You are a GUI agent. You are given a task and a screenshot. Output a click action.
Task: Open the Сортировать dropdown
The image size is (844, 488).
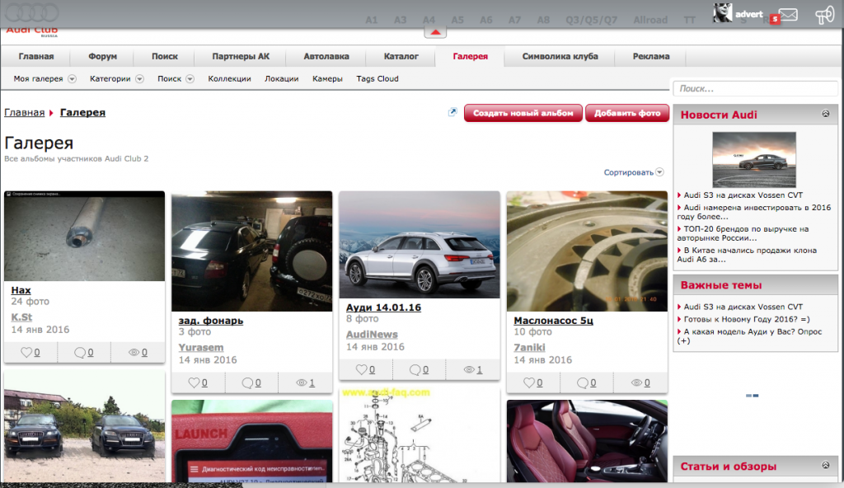[x=634, y=172]
